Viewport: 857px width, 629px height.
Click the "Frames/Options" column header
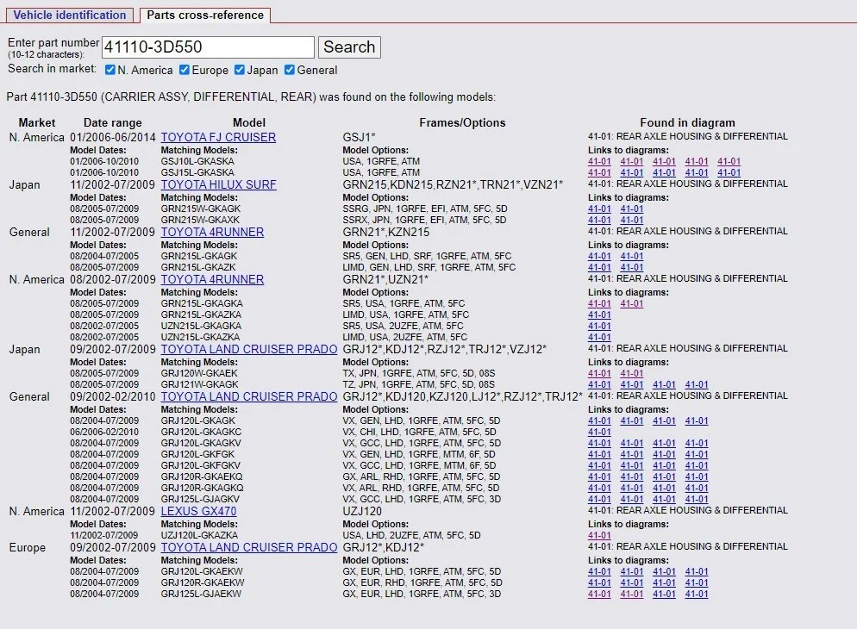coord(462,123)
